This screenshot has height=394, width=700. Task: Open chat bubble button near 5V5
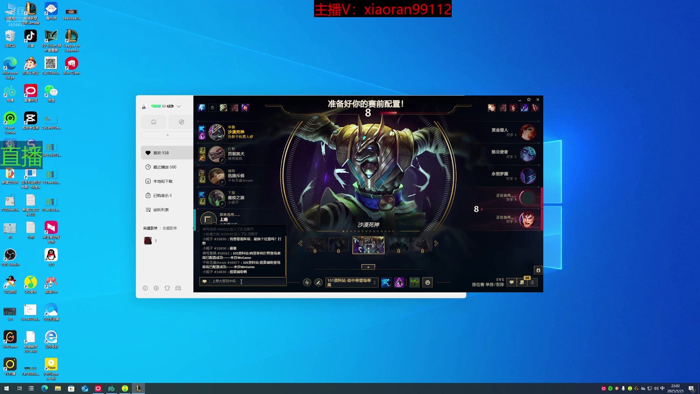(x=512, y=282)
